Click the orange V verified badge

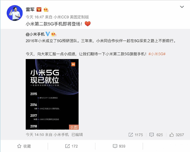pyautogui.click(x=39, y=9)
